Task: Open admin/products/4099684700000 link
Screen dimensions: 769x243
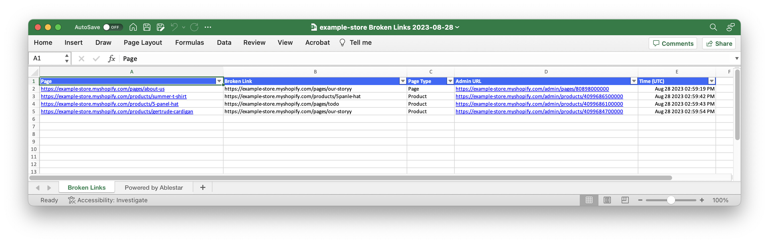Action: [x=539, y=111]
